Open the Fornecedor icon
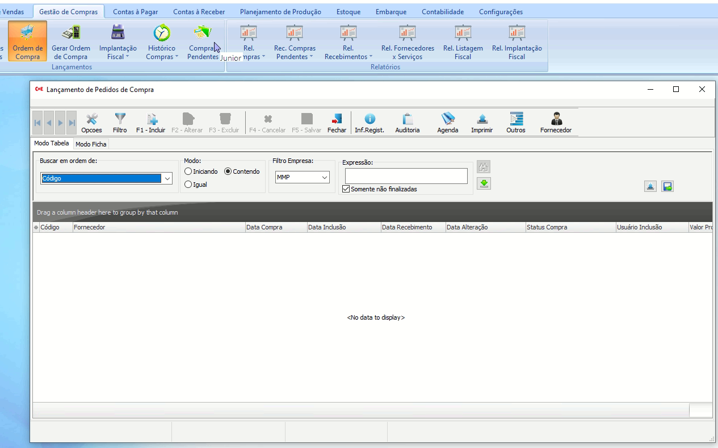 coord(556,120)
